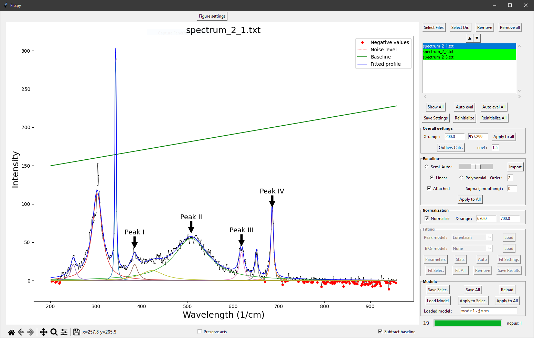
Task: Click the forward arrow navigation icon
Action: [x=30, y=332]
